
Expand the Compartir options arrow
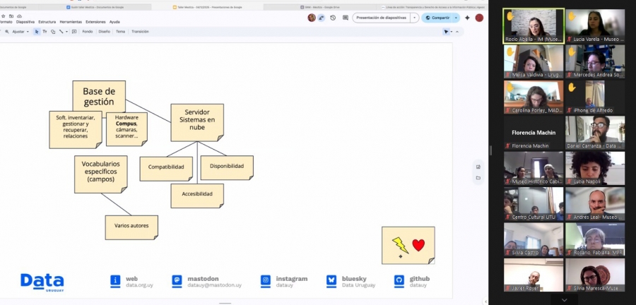456,18
